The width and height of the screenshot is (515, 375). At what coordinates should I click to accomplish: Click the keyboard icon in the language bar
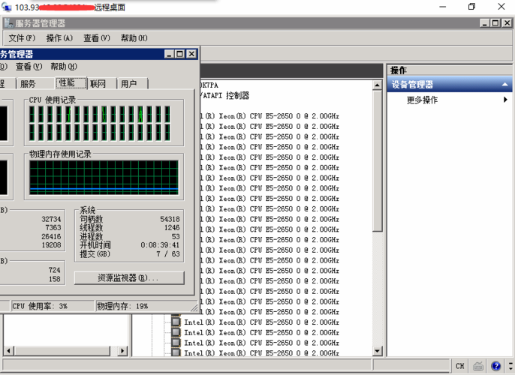click(x=478, y=366)
